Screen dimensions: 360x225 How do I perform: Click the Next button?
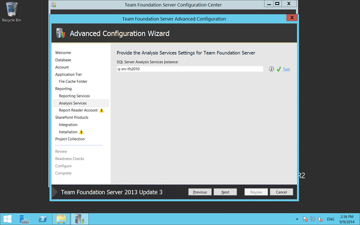225,192
